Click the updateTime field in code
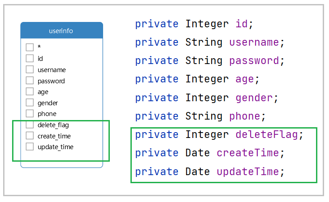This screenshot has width=329, height=202. click(247, 172)
